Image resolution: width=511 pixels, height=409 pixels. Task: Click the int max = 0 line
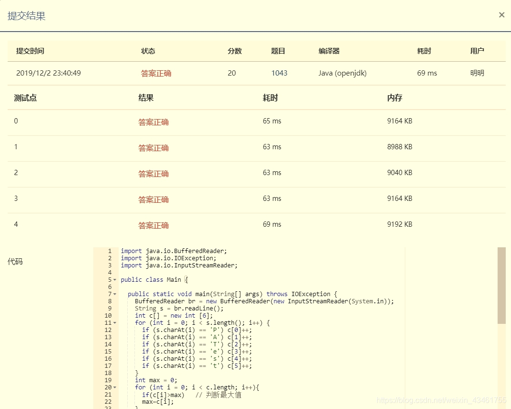(x=156, y=380)
